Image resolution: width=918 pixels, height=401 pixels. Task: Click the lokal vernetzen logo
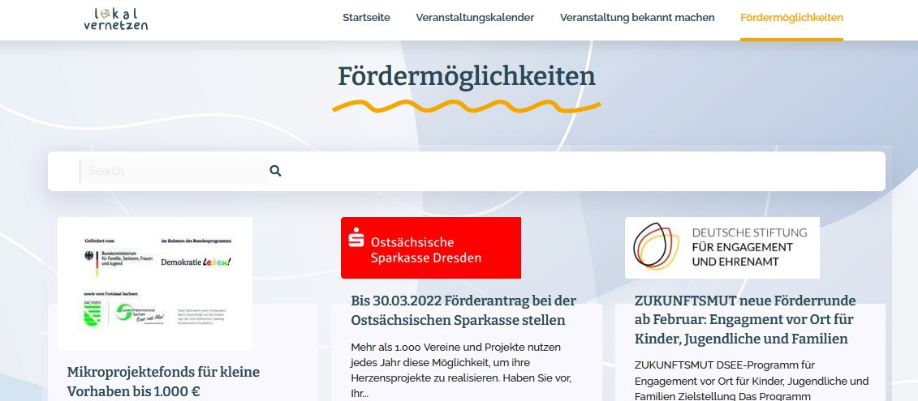coord(115,19)
